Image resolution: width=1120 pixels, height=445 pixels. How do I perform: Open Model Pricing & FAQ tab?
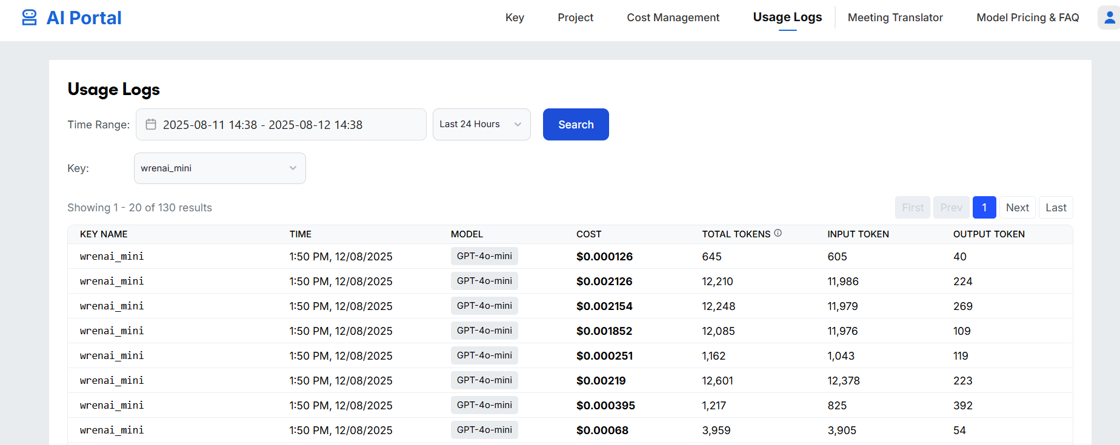coord(1027,18)
